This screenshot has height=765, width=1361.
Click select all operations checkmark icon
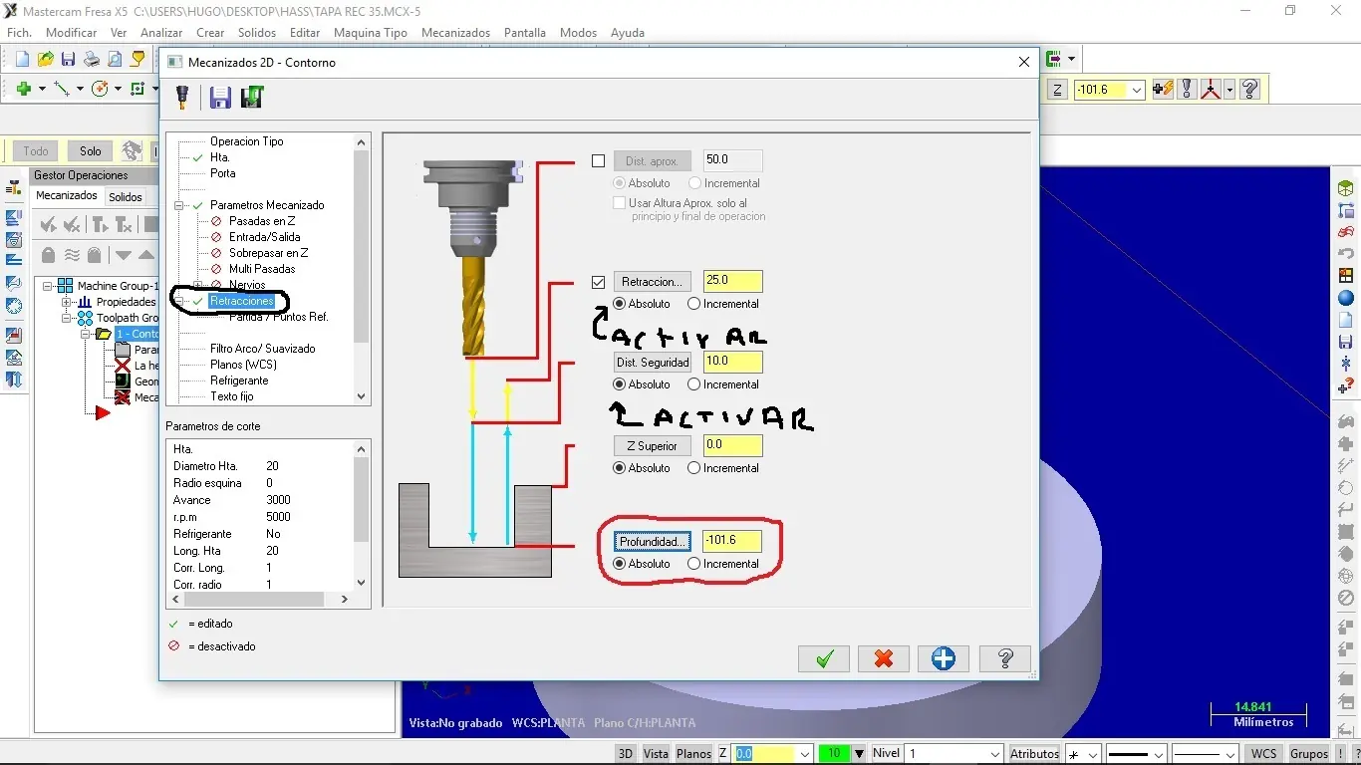point(47,225)
